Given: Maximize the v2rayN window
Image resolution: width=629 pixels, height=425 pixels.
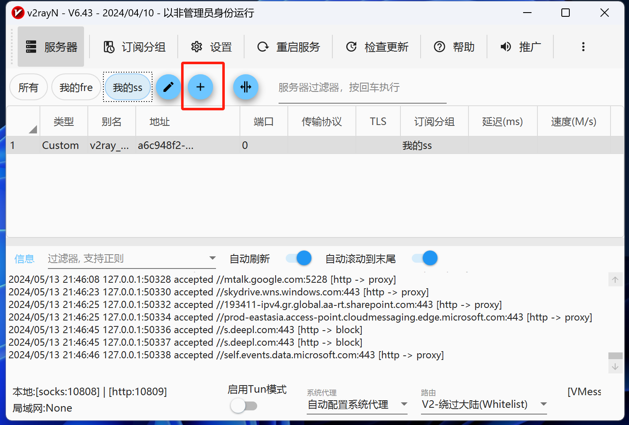Looking at the screenshot, I should [566, 13].
